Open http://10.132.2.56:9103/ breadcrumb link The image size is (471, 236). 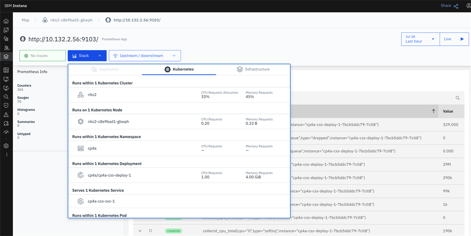pos(133,20)
